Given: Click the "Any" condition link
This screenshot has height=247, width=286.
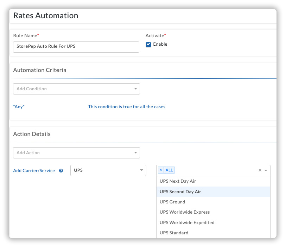Looking at the screenshot, I should point(19,107).
